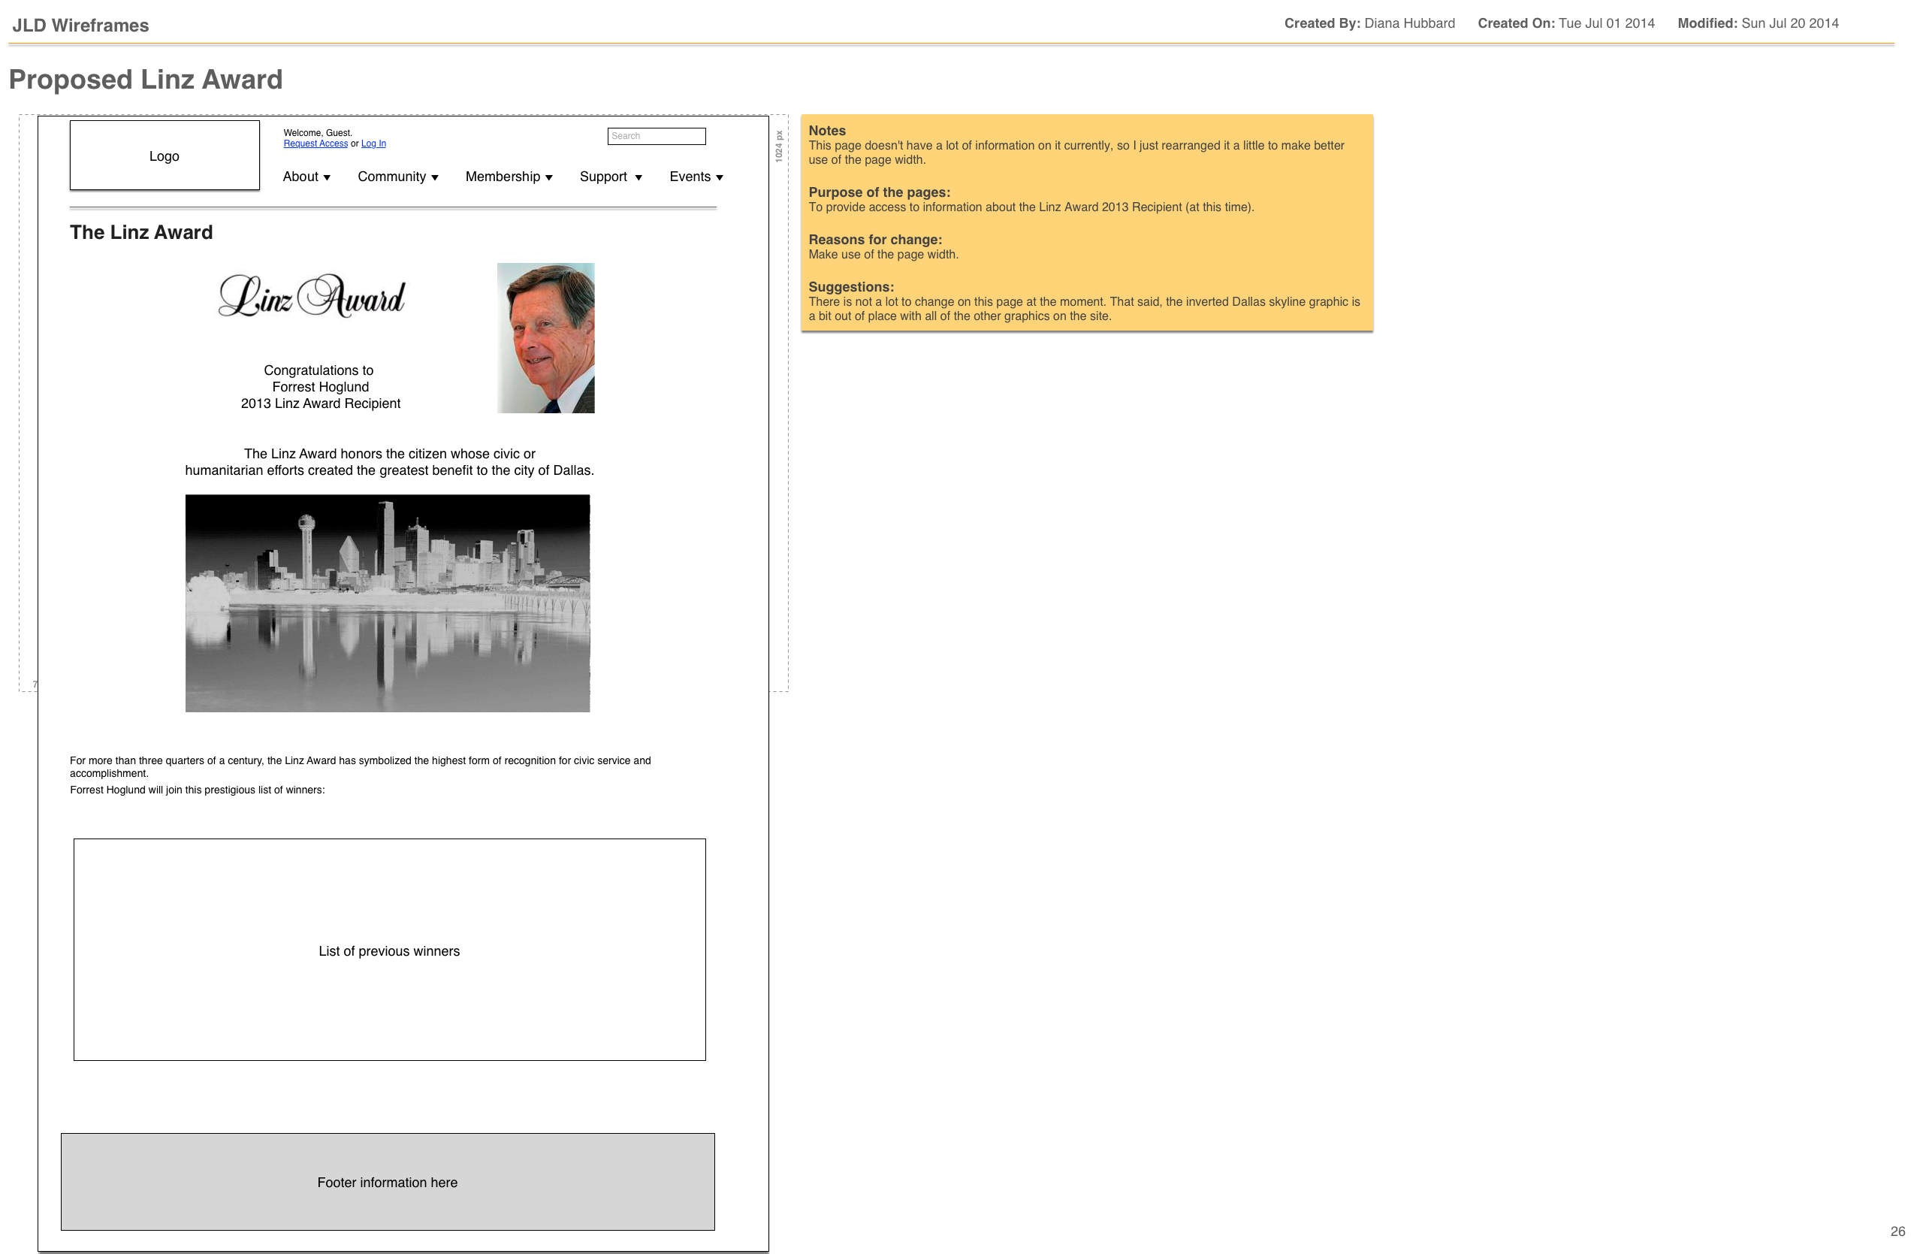Click the Welcome, Guest. text
This screenshot has width=1920, height=1254.
318,133
